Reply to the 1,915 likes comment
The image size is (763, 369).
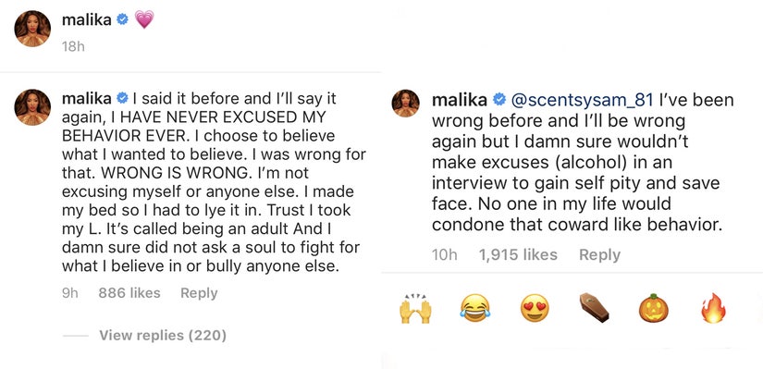point(599,254)
